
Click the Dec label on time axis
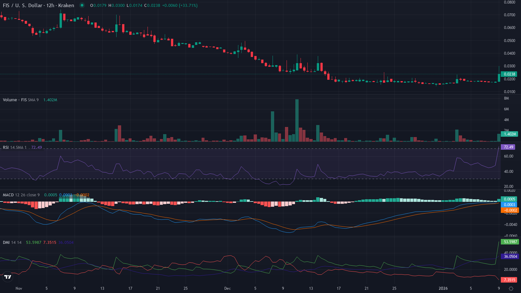(x=228, y=288)
